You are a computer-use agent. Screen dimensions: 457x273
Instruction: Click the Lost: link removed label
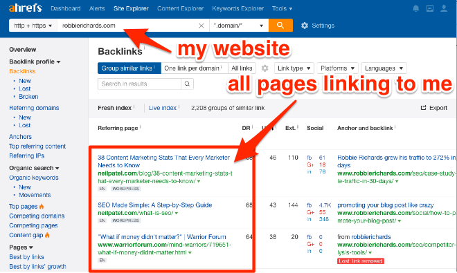coord(361,261)
